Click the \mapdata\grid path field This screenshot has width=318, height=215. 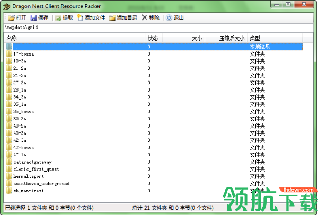159,28
